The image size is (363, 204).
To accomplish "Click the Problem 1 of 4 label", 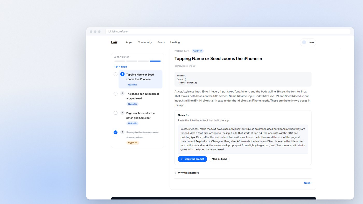I will (182, 51).
